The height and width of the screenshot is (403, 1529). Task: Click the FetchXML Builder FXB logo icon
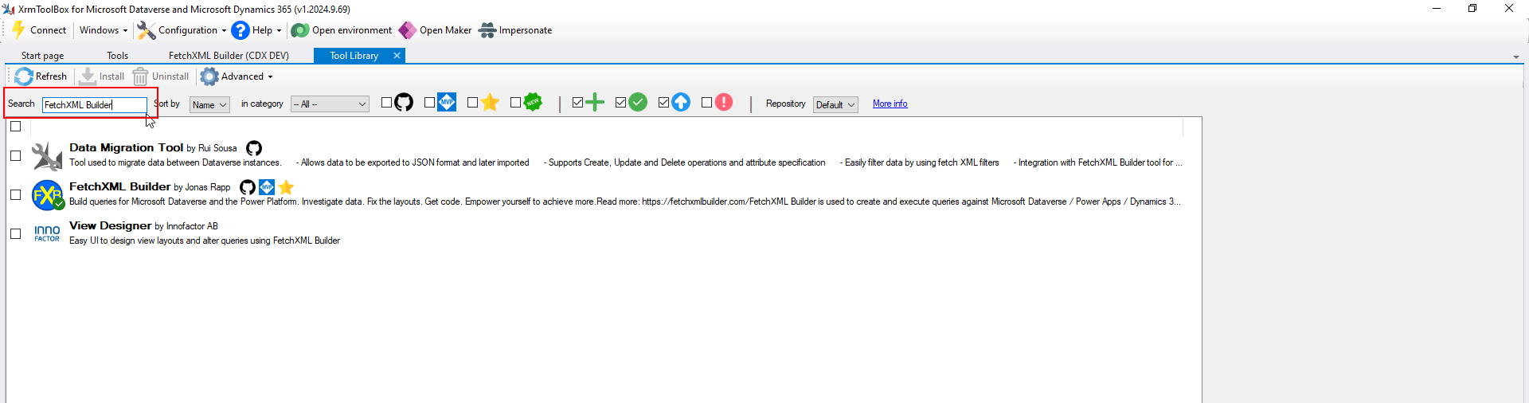click(x=47, y=195)
